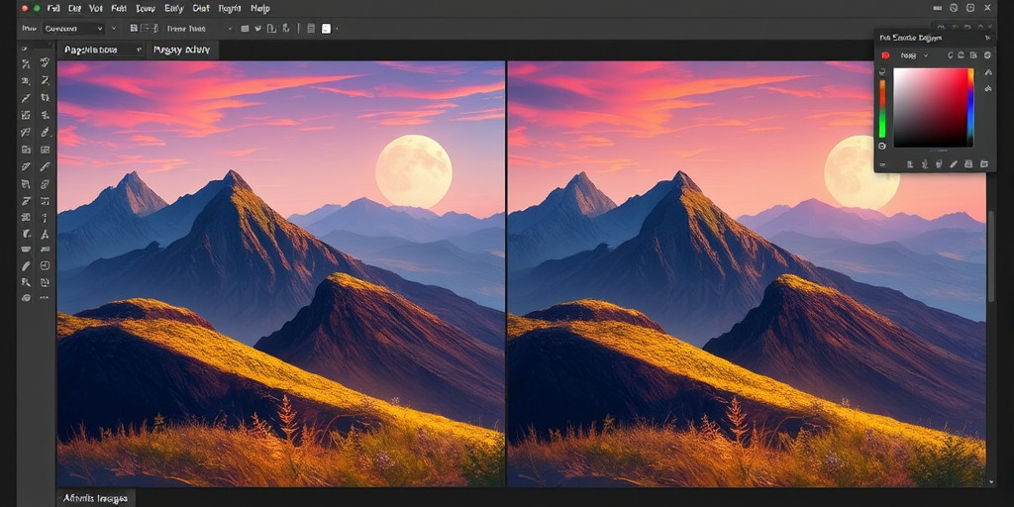Open the Help menu in menu bar

pyautogui.click(x=260, y=9)
